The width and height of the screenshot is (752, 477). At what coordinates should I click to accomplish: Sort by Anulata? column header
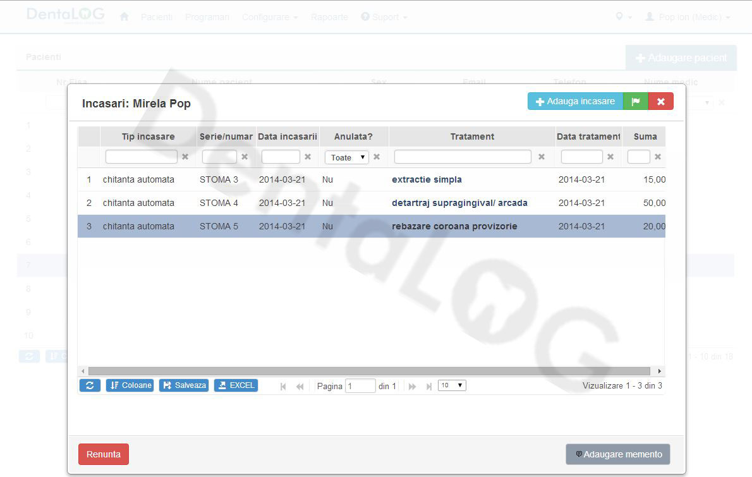[x=353, y=136]
